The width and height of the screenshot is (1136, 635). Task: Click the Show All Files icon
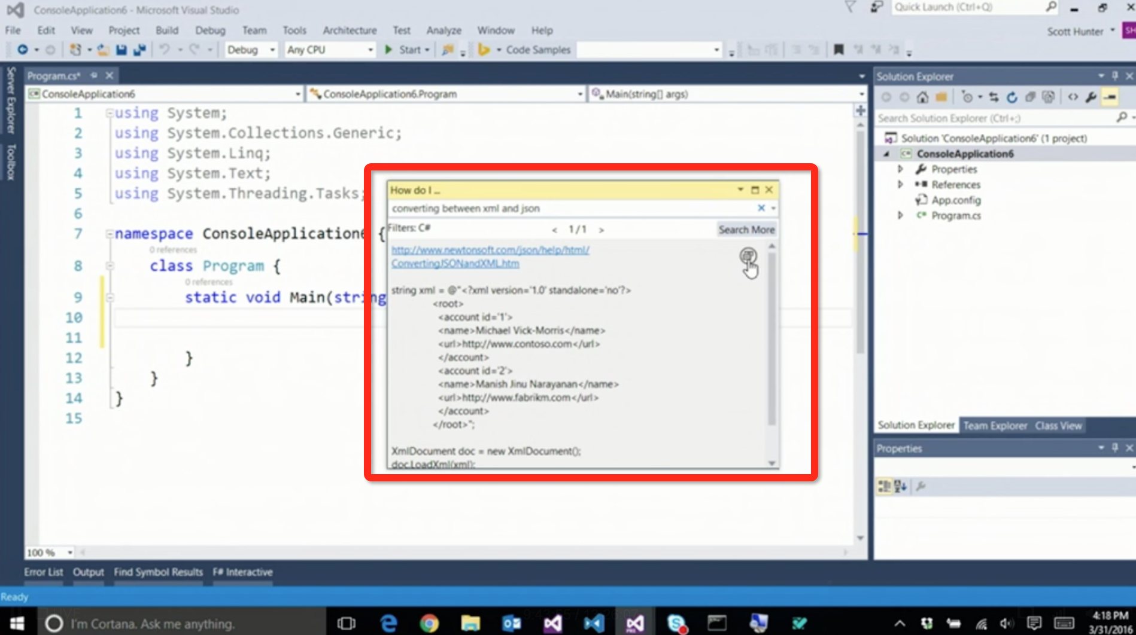1048,97
